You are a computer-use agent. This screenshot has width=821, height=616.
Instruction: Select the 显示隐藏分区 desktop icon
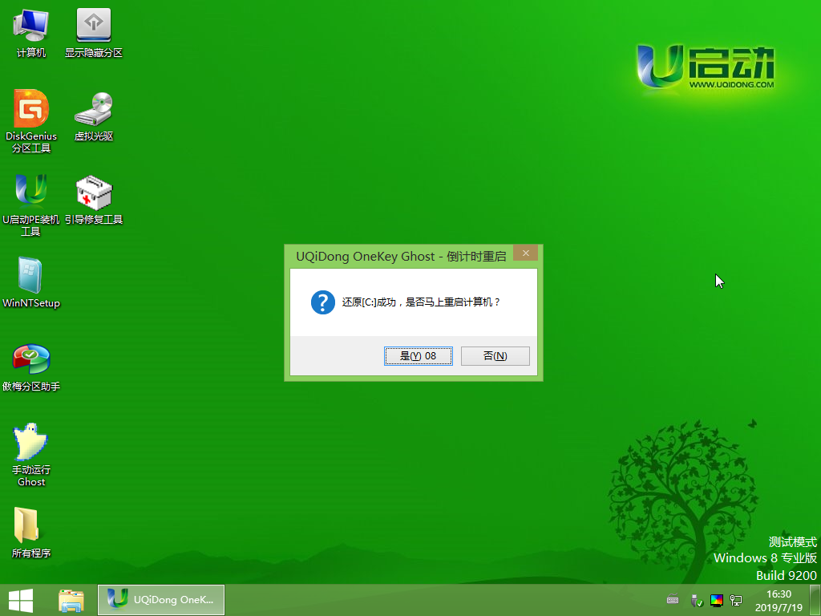click(94, 32)
